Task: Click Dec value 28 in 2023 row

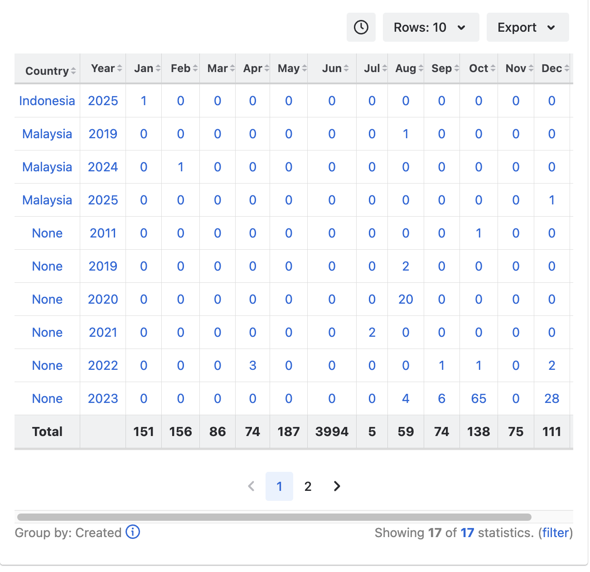Action: click(552, 398)
